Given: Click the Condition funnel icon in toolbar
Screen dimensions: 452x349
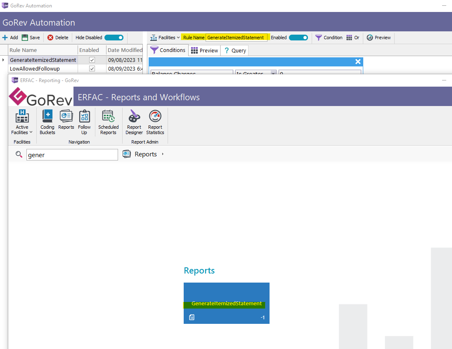Looking at the screenshot, I should click(x=319, y=38).
